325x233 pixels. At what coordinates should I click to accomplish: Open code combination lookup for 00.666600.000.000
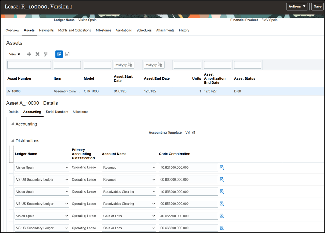click(222, 228)
